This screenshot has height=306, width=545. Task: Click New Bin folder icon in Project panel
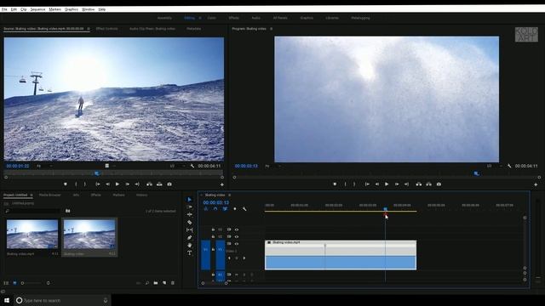pyautogui.click(x=155, y=283)
